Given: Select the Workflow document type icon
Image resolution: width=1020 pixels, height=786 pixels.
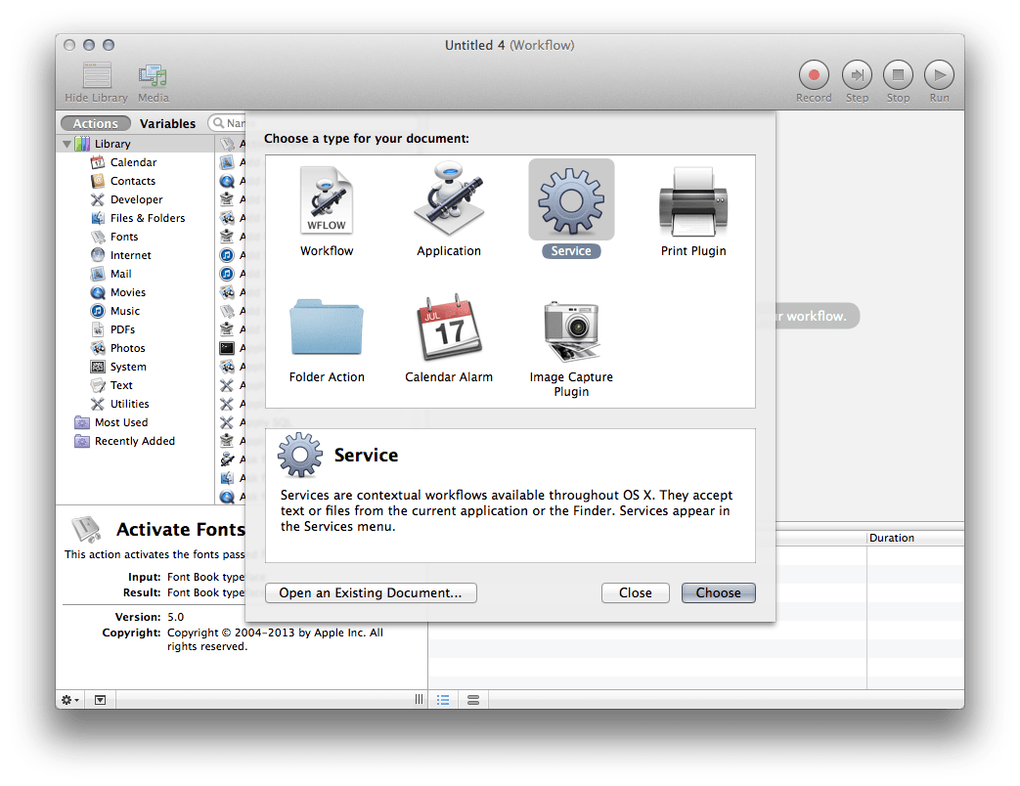Looking at the screenshot, I should (x=327, y=199).
